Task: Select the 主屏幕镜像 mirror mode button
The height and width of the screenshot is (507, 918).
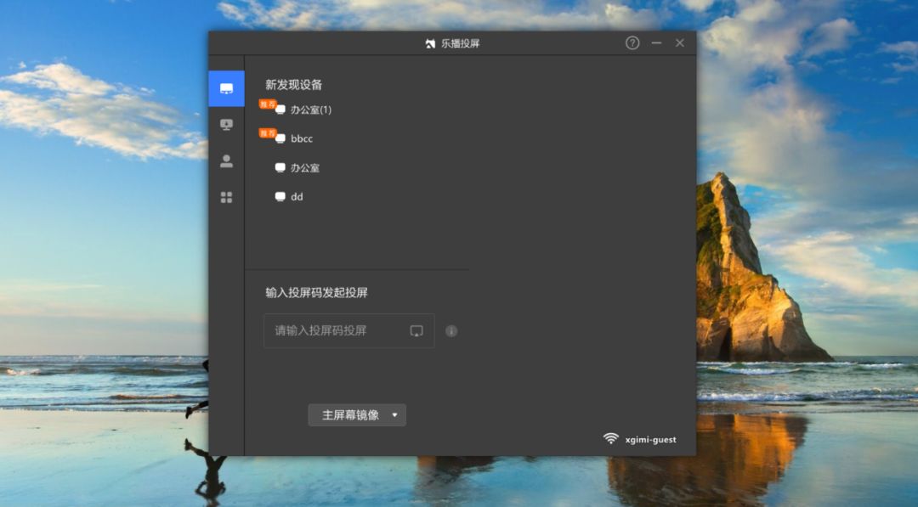Action: coord(350,415)
